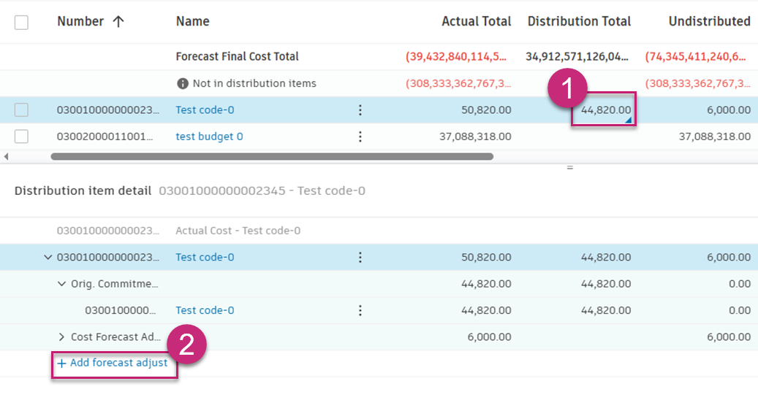Click Add forecast adjust link
Image resolution: width=758 pixels, height=400 pixels.
(x=118, y=363)
